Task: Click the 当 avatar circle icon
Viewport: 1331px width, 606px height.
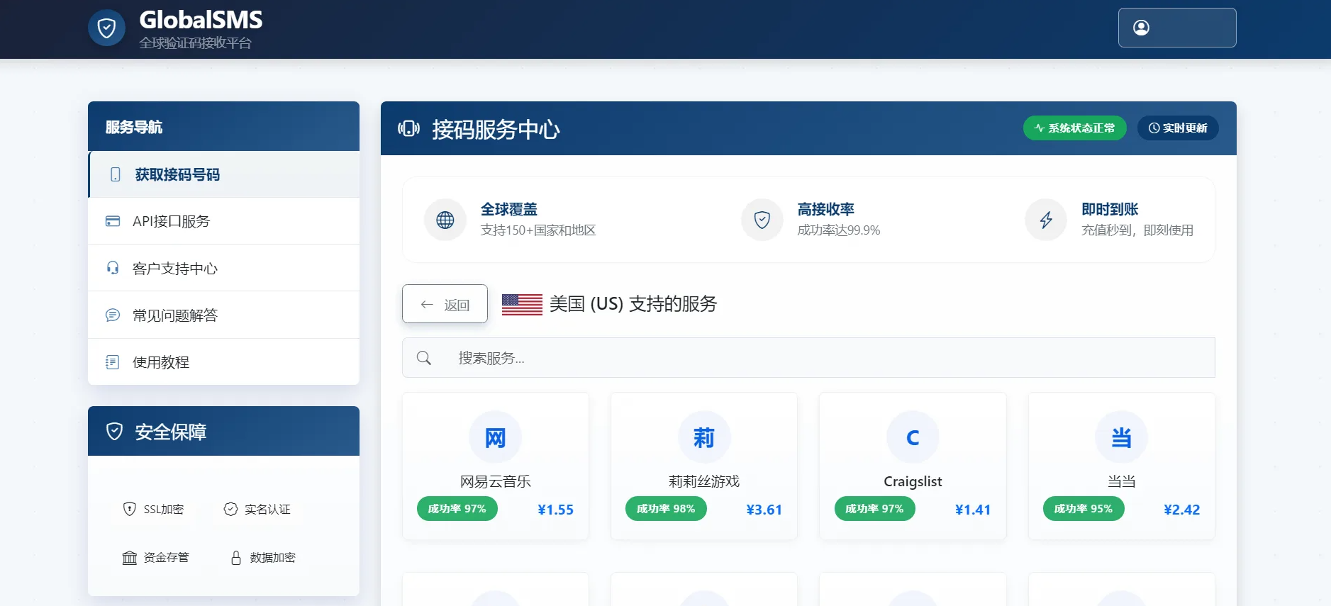Action: (1121, 437)
